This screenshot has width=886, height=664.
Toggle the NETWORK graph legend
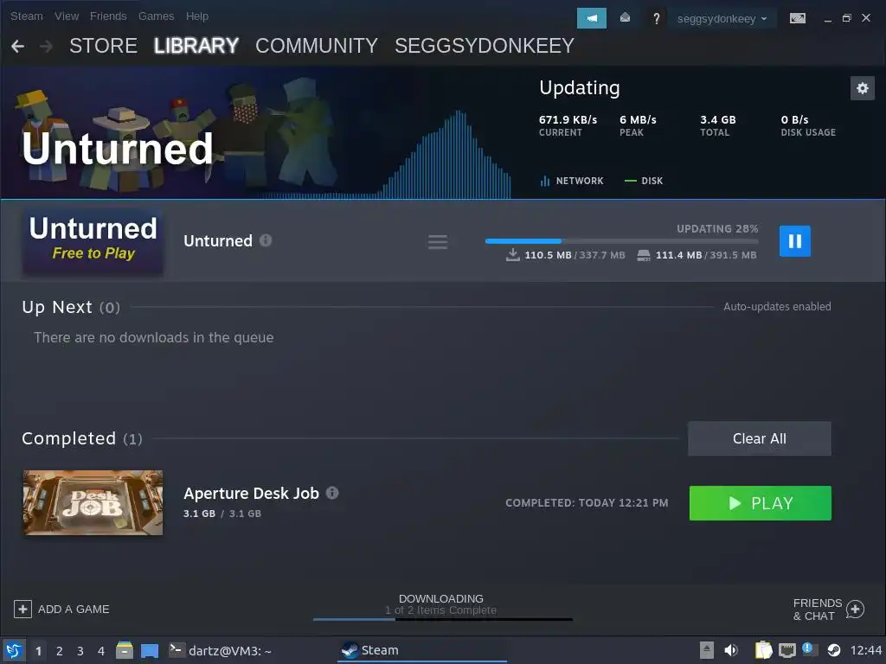coord(572,181)
